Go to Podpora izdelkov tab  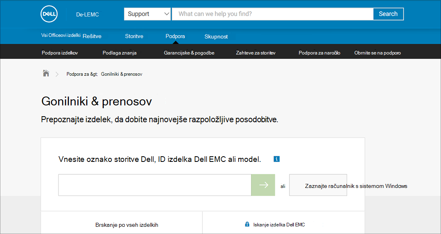[60, 53]
